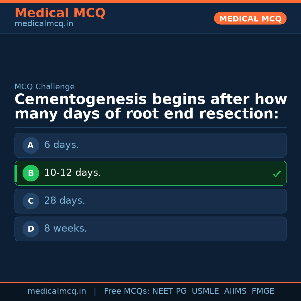Click the USMLE footer text
This screenshot has height=301, width=301.
[x=205, y=291]
